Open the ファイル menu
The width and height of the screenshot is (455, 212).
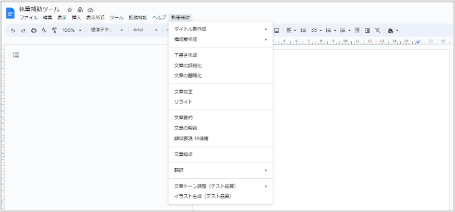[x=29, y=17]
